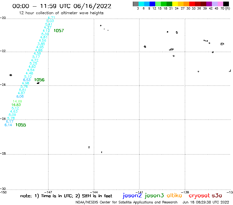Select wave height value '4.48'
The height and width of the screenshot is (205, 233).
29,73
